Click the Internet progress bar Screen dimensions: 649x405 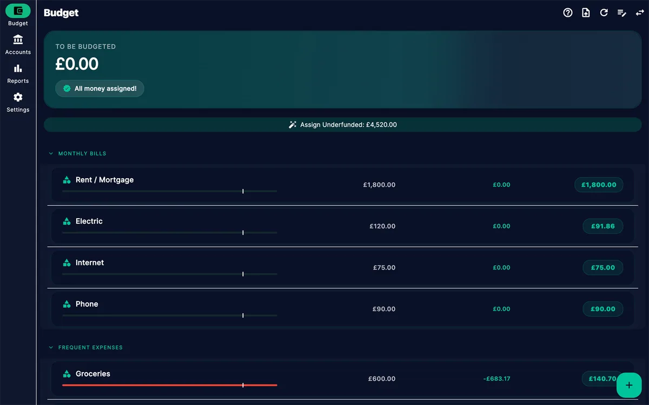click(169, 274)
